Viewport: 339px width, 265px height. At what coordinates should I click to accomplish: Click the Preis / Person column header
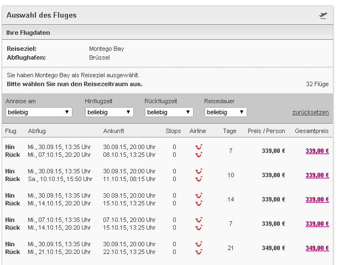267,131
